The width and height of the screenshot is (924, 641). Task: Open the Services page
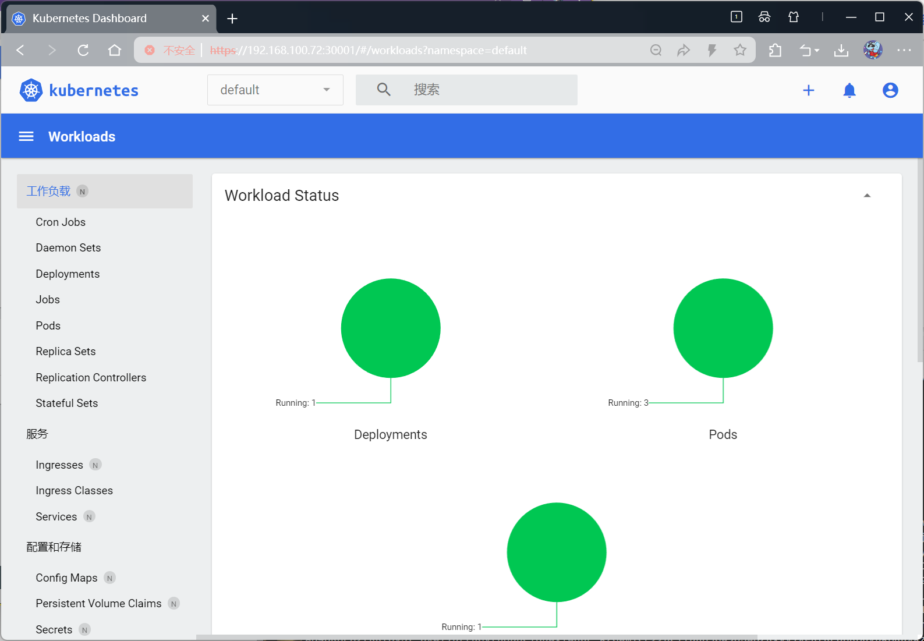(56, 516)
